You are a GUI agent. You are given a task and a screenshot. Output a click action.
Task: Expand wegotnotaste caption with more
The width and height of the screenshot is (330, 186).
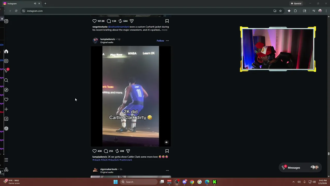click(x=164, y=30)
